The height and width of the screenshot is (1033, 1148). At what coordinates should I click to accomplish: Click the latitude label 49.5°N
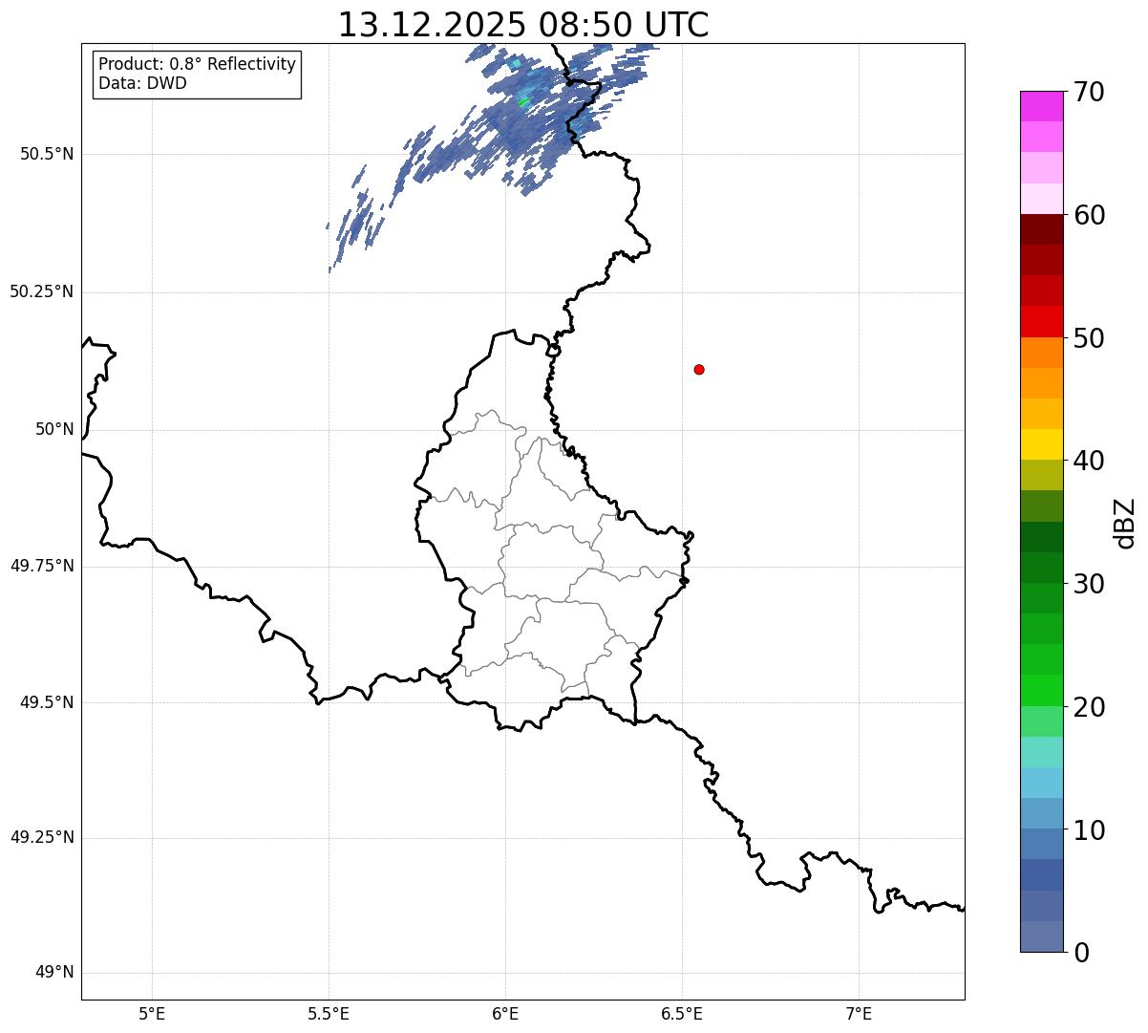pos(47,702)
